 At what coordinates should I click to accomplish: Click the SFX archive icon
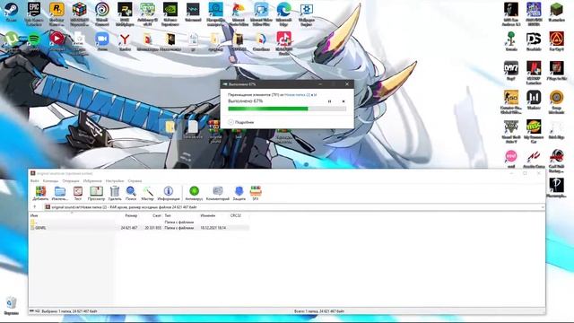[256, 193]
